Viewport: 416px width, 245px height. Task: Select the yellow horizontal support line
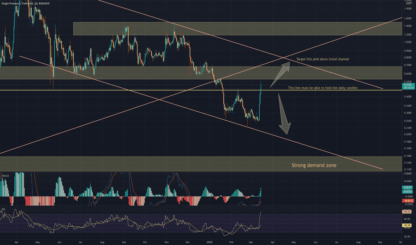click(201, 90)
